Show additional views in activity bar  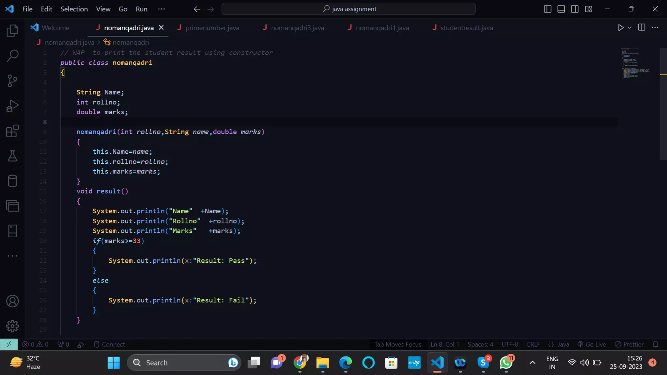click(12, 256)
